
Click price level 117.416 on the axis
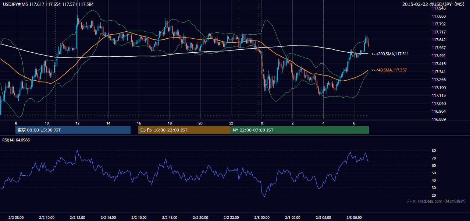(438, 64)
